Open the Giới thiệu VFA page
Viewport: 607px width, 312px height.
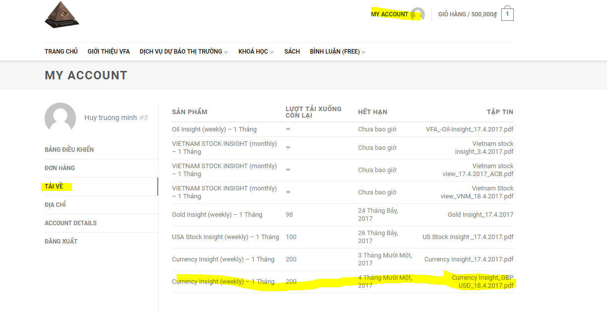pos(109,52)
